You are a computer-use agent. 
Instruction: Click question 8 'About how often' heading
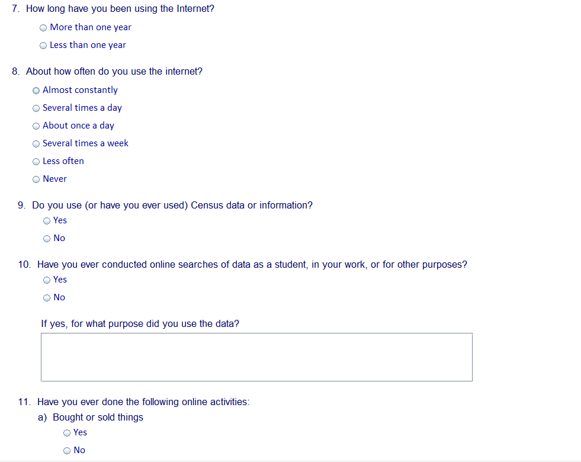tap(114, 72)
